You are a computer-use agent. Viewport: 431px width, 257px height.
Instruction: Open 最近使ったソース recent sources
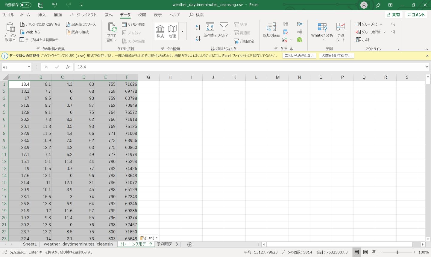pos(81,24)
